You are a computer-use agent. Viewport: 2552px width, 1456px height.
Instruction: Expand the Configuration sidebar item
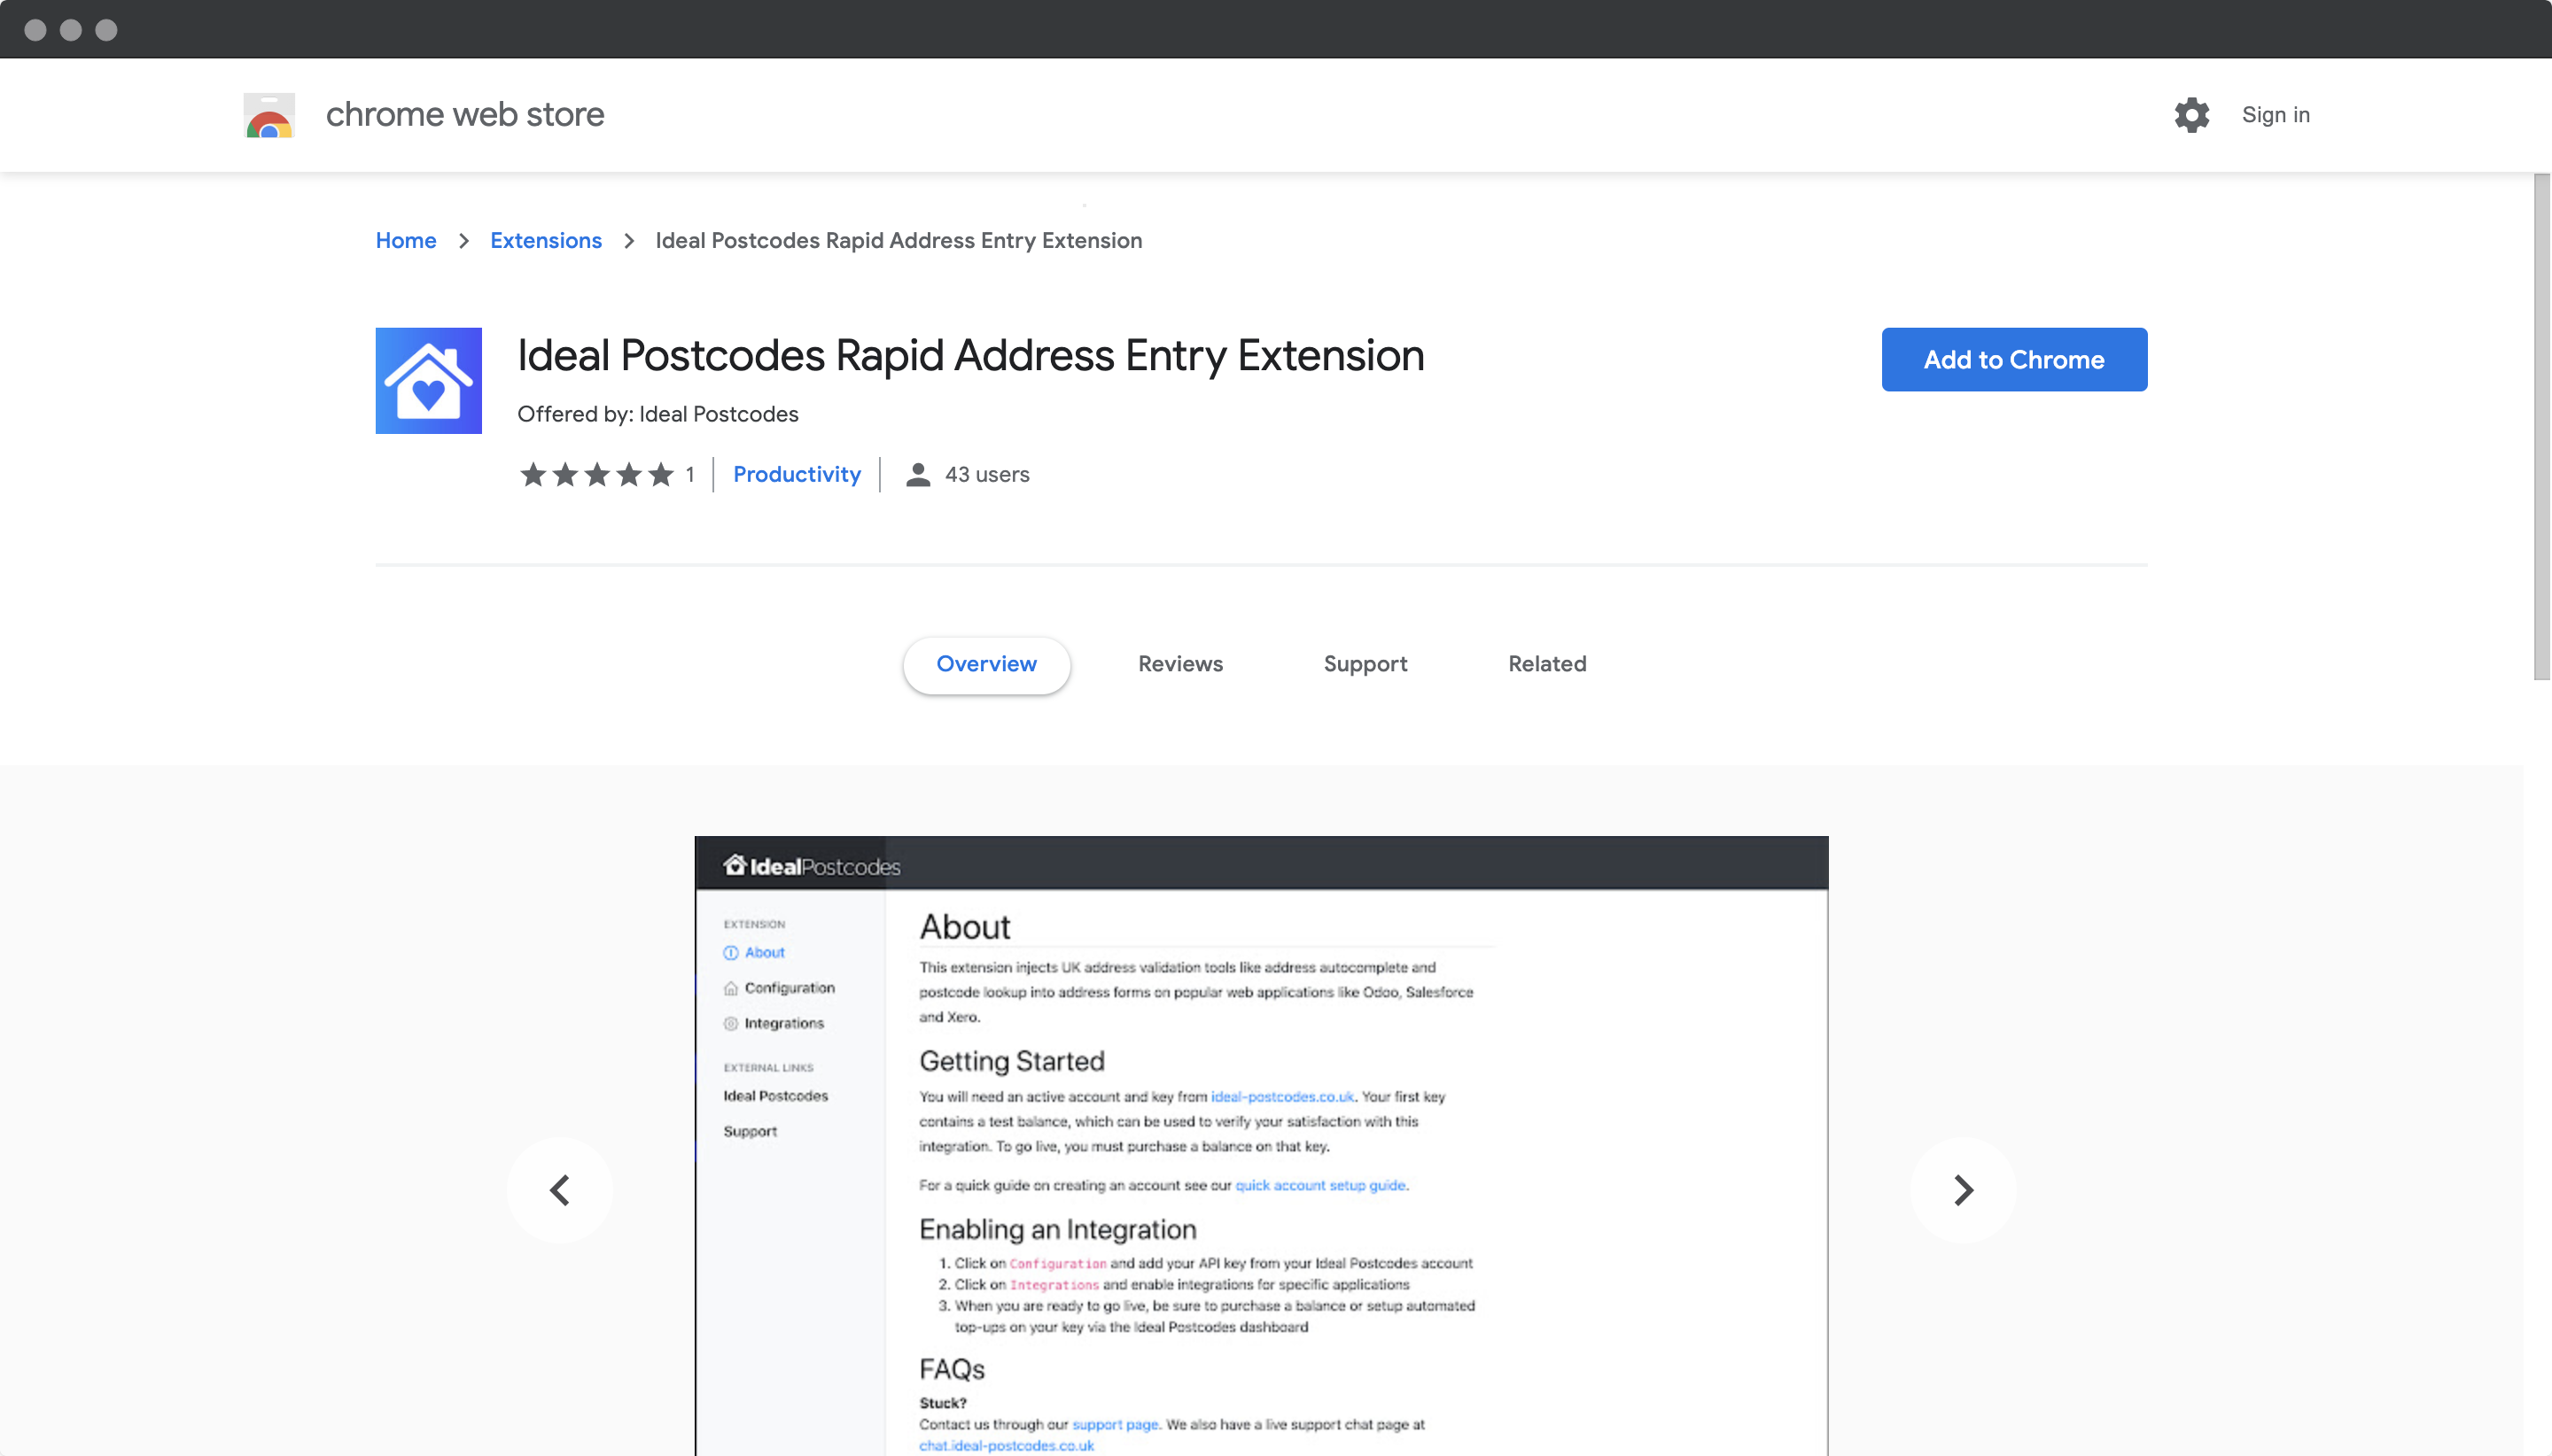point(787,987)
